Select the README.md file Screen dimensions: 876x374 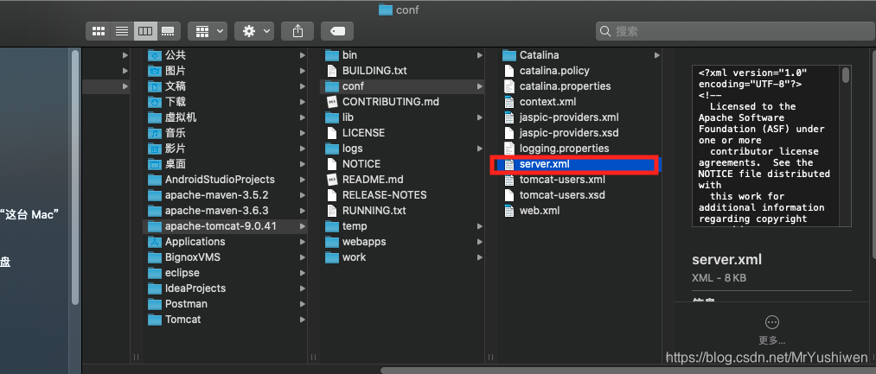pos(403,180)
